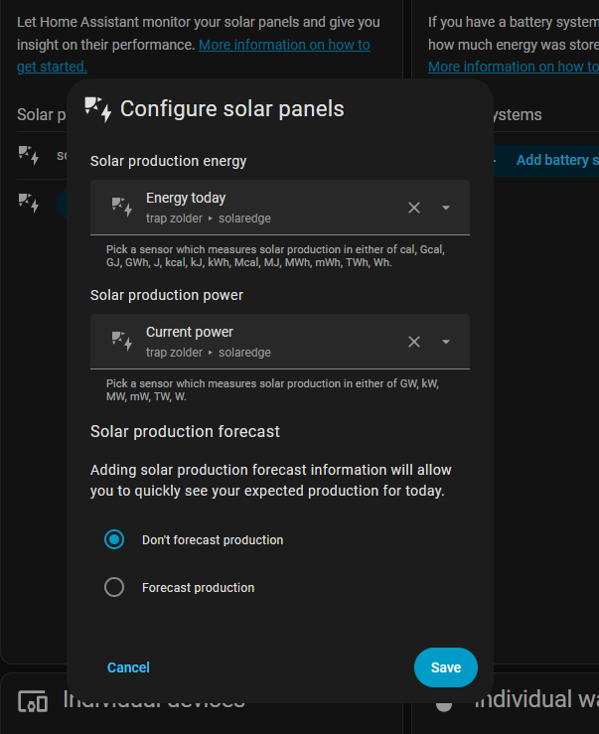Click the solar icon beside Energy today
Screen dimensions: 599x734
pos(122,207)
